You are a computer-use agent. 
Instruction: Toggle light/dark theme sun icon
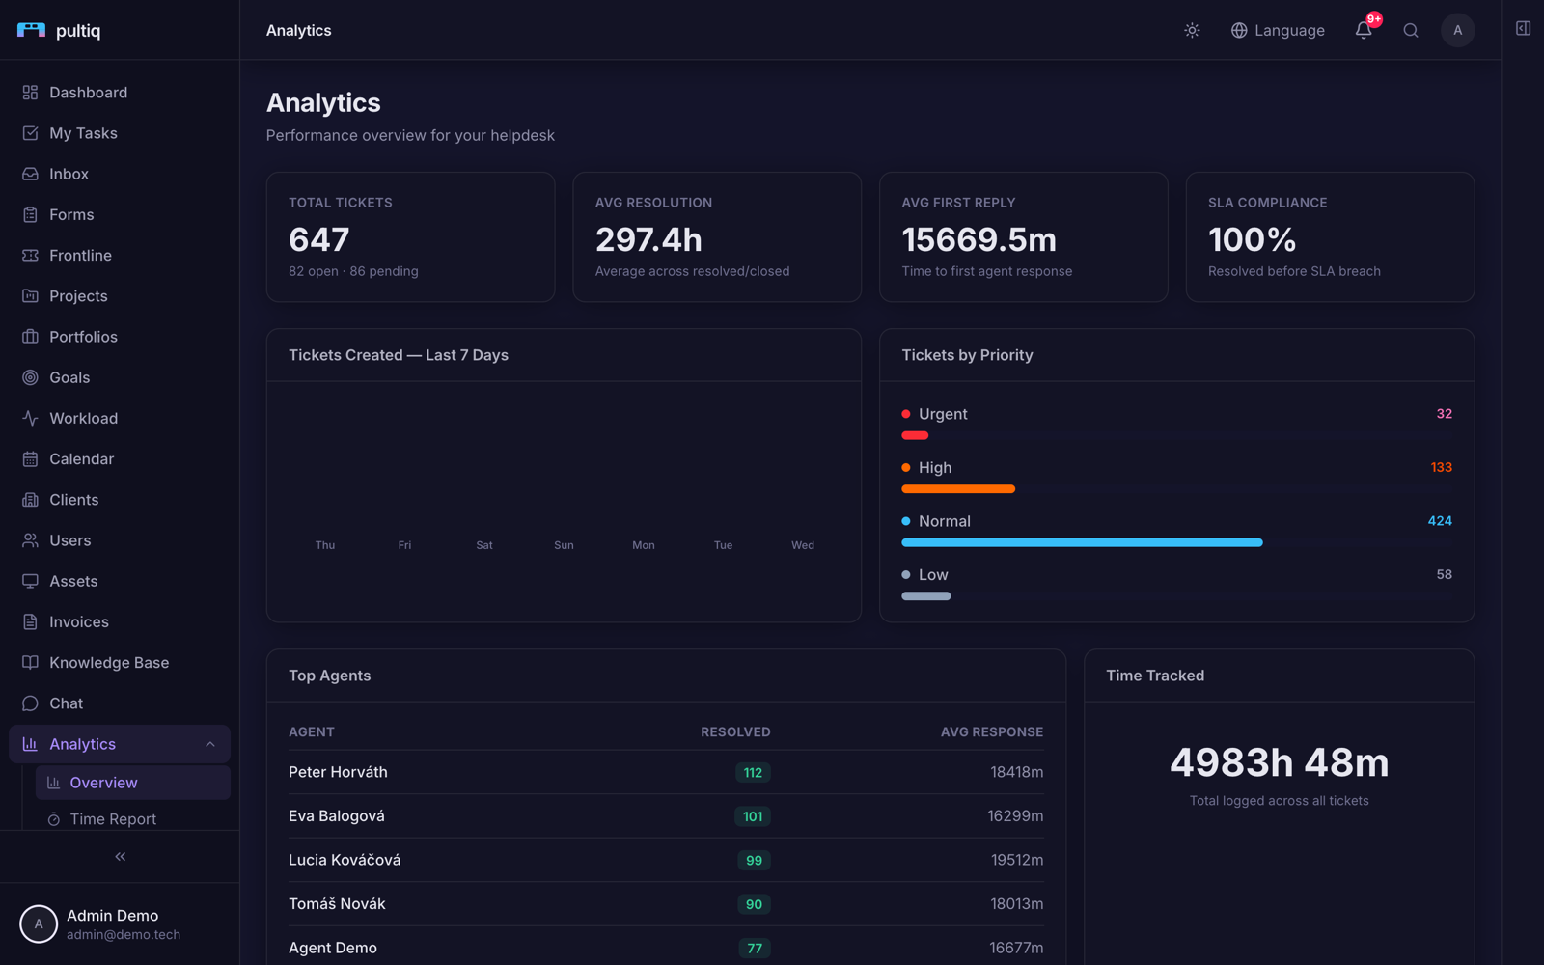pos(1192,30)
